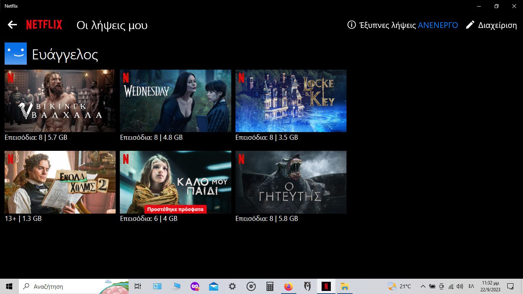Open the Windows Start menu
This screenshot has width=523, height=294.
(9, 286)
